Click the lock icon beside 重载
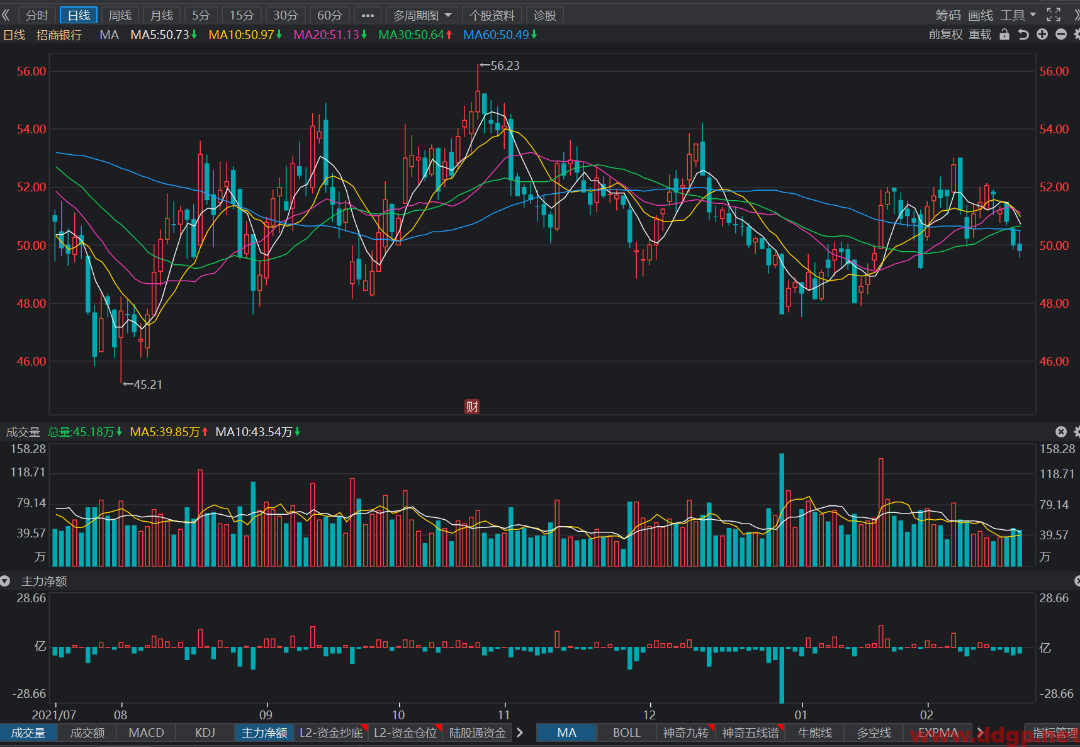 tap(1004, 35)
